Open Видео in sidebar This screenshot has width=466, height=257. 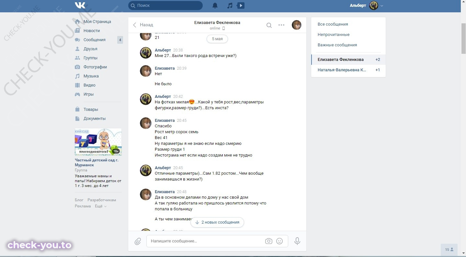point(89,85)
